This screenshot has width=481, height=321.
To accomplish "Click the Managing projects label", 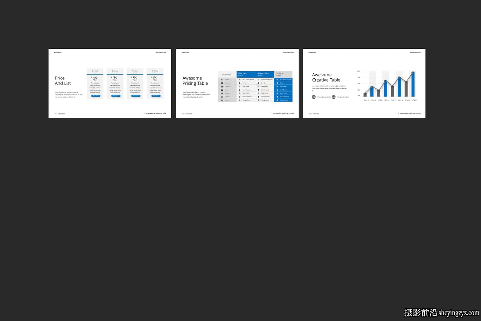I will pos(324,97).
